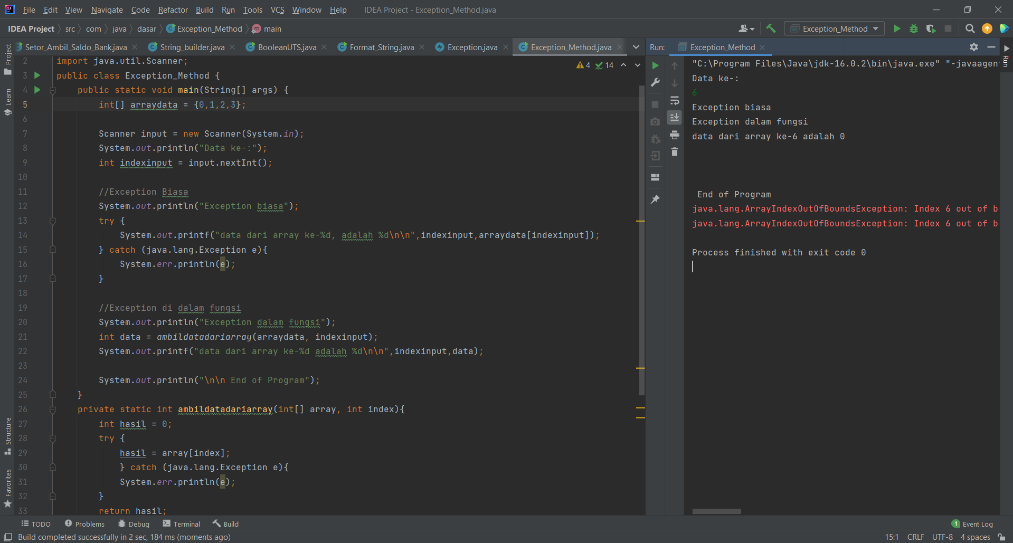The image size is (1013, 543).
Task: Click IDEA Project breadcrumb
Action: (31, 28)
